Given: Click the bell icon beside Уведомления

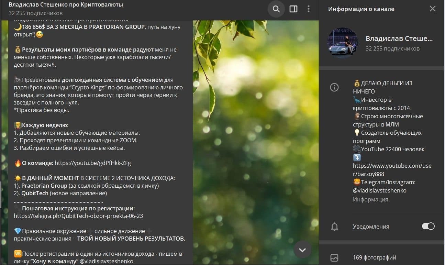Looking at the screenshot, I should (x=334, y=227).
